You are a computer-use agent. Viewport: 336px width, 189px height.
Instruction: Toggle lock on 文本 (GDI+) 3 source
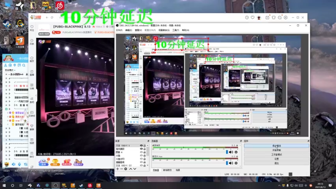pyautogui.click(x=144, y=145)
